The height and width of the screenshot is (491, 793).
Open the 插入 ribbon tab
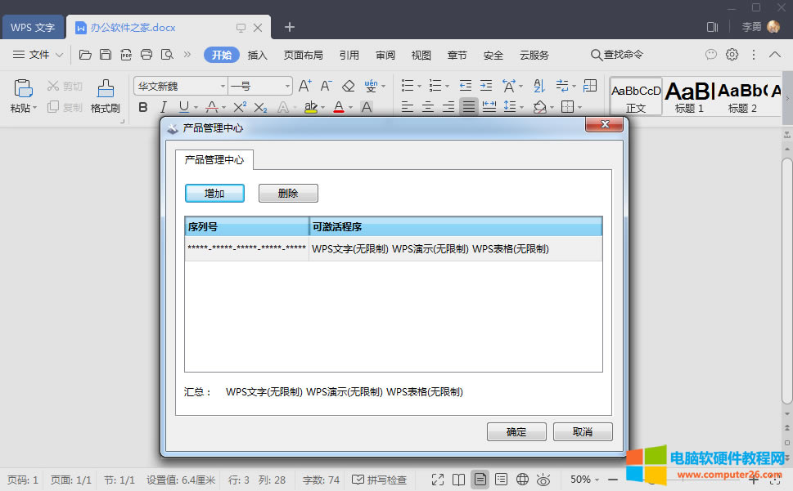[258, 55]
